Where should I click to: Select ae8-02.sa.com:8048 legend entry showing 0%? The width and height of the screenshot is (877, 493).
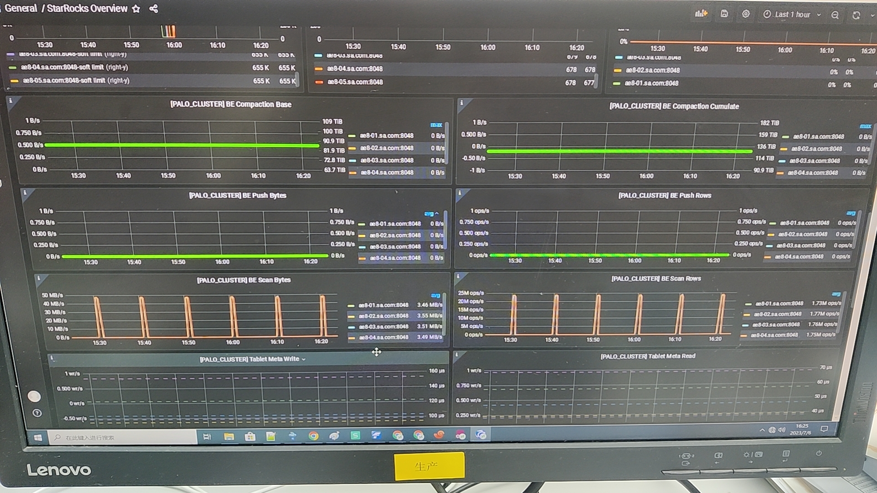tap(652, 70)
